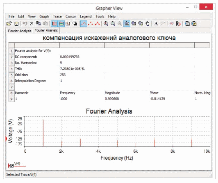
Task: Select row header 9 in the table
Action: pos(11,99)
